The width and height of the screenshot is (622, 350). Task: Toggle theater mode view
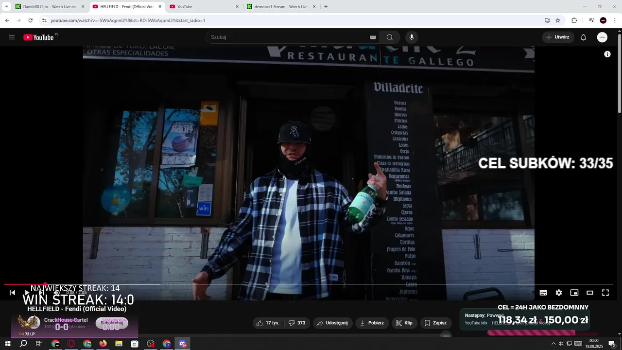click(x=590, y=293)
